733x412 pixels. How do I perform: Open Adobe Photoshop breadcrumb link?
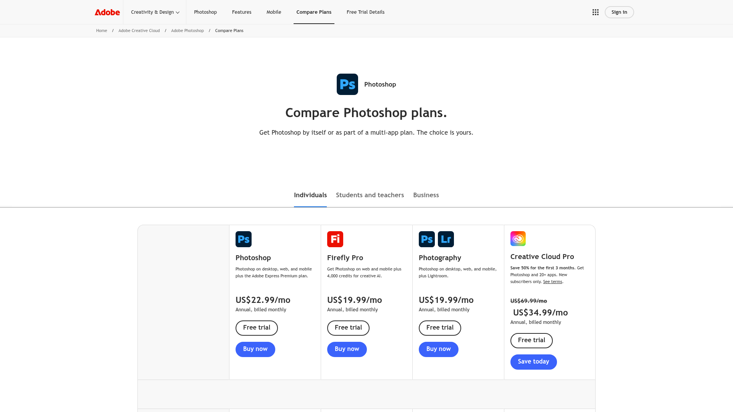click(187, 31)
